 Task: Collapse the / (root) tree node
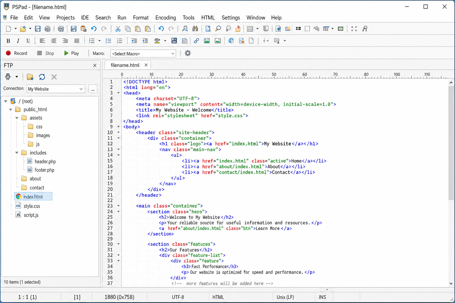[x=6, y=101]
